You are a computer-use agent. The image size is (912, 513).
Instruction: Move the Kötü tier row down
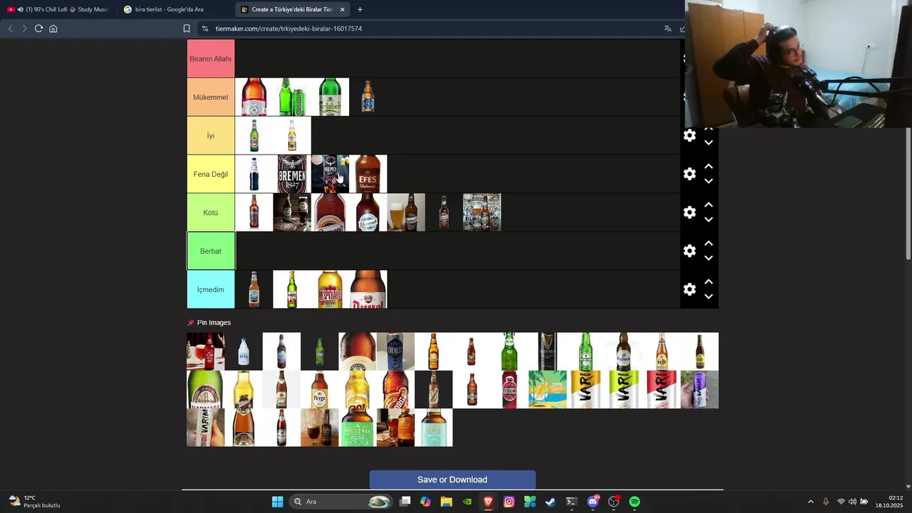708,219
